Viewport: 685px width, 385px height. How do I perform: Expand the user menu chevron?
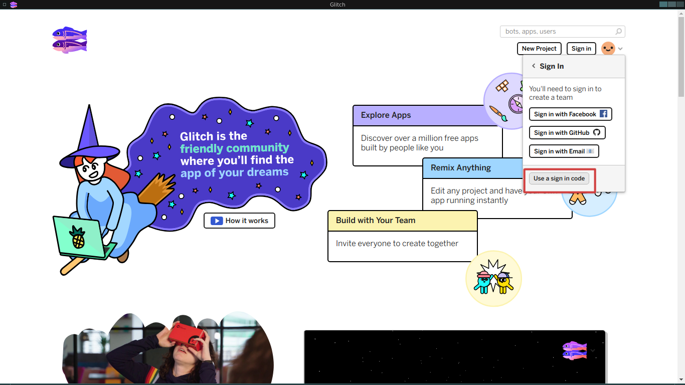[620, 49]
